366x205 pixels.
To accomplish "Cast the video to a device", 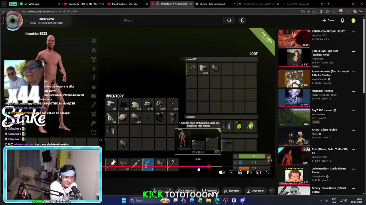I will pyautogui.click(x=258, y=173).
